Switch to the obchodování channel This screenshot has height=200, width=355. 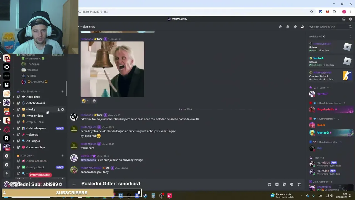[40, 103]
